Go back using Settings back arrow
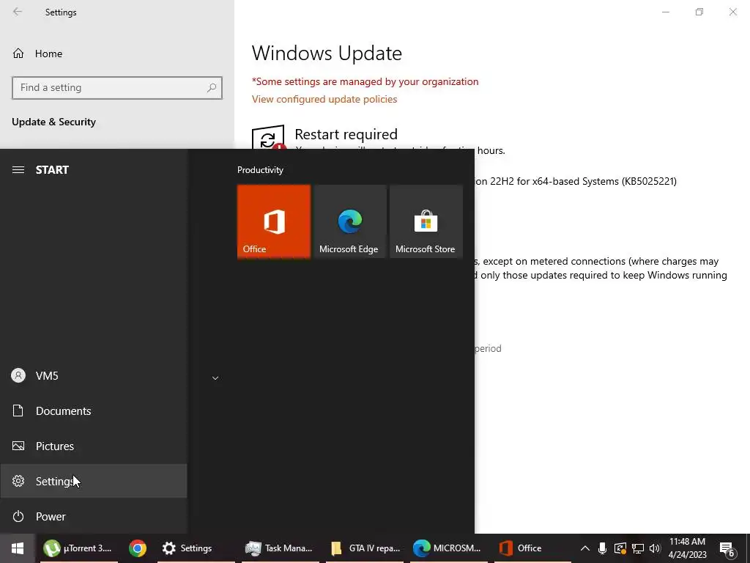 (18, 12)
